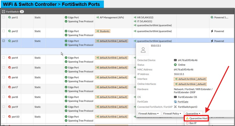Click the MAC Address value d4:76:a0:f0:4b:46

183,69
